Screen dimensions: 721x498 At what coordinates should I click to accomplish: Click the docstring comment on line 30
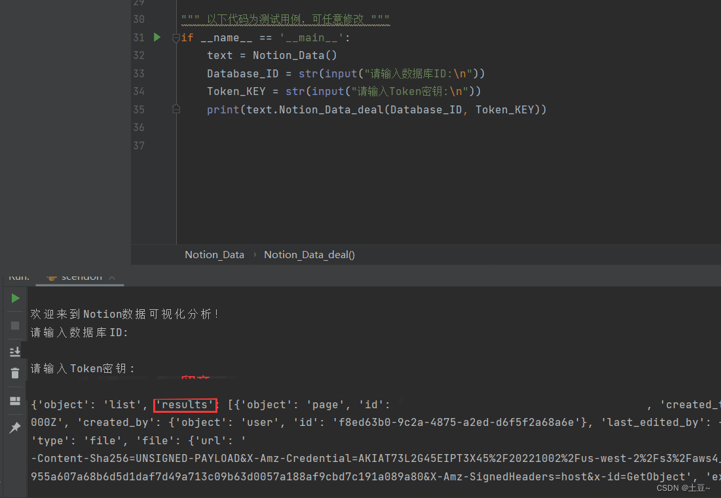[x=286, y=20]
